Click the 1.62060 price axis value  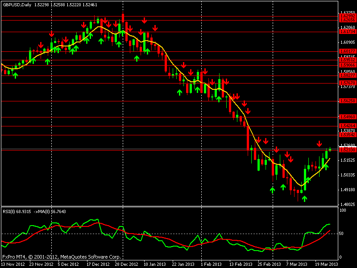(x=348, y=28)
